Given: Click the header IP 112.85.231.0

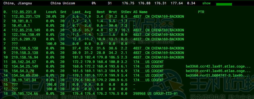Looking at the screenshot, I should coord(24,12).
